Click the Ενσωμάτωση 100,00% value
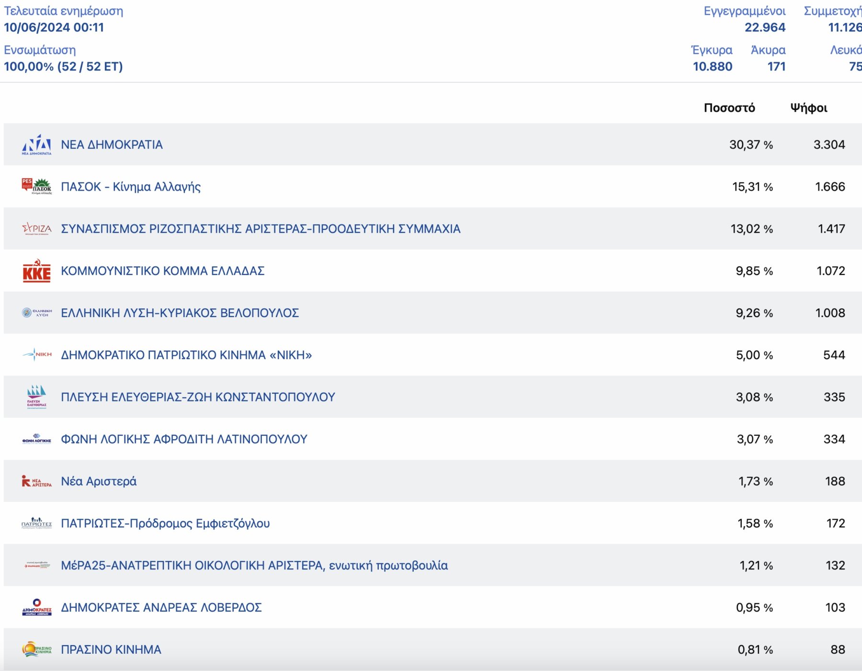Viewport: 862px width, 671px height. coord(63,67)
